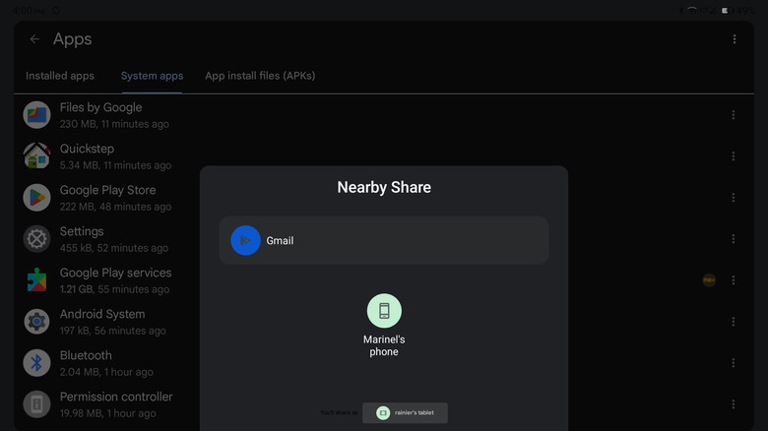Open more options for Bluetooth
Screen dimensions: 768x431
(734, 363)
